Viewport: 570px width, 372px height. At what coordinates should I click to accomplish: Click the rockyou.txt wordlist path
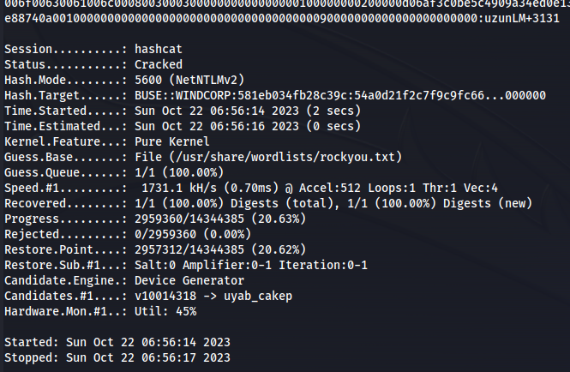coord(268,157)
